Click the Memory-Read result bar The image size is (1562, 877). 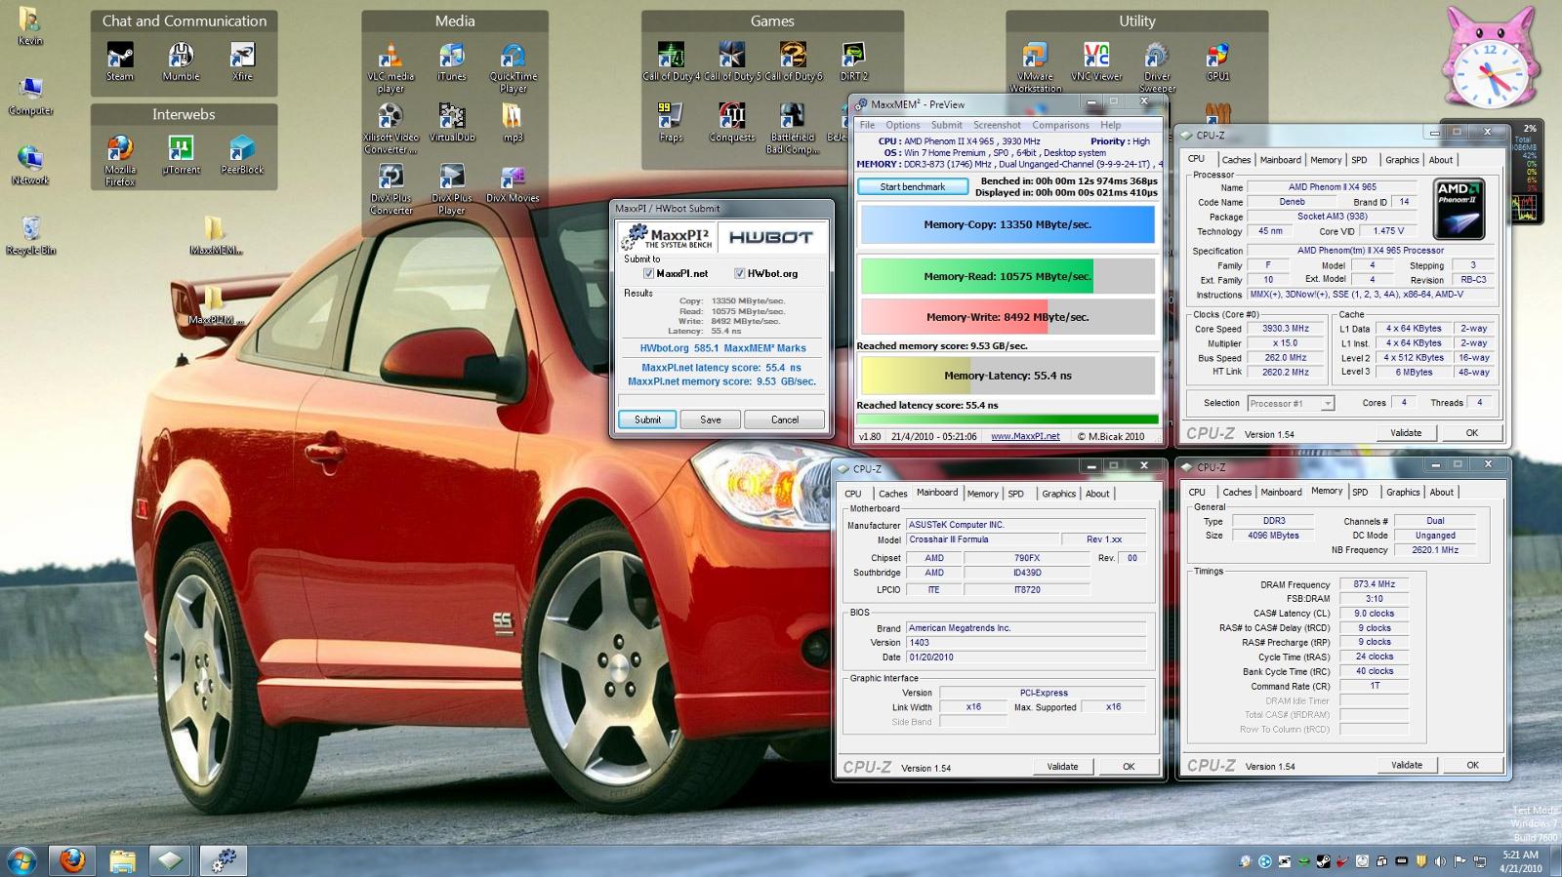[1007, 276]
